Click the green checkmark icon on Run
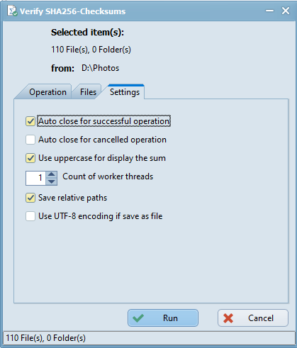This screenshot has height=348, width=297. (138, 318)
